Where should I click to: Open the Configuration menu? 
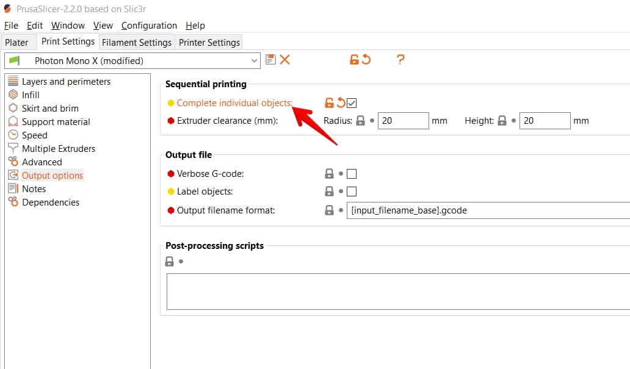coord(149,25)
